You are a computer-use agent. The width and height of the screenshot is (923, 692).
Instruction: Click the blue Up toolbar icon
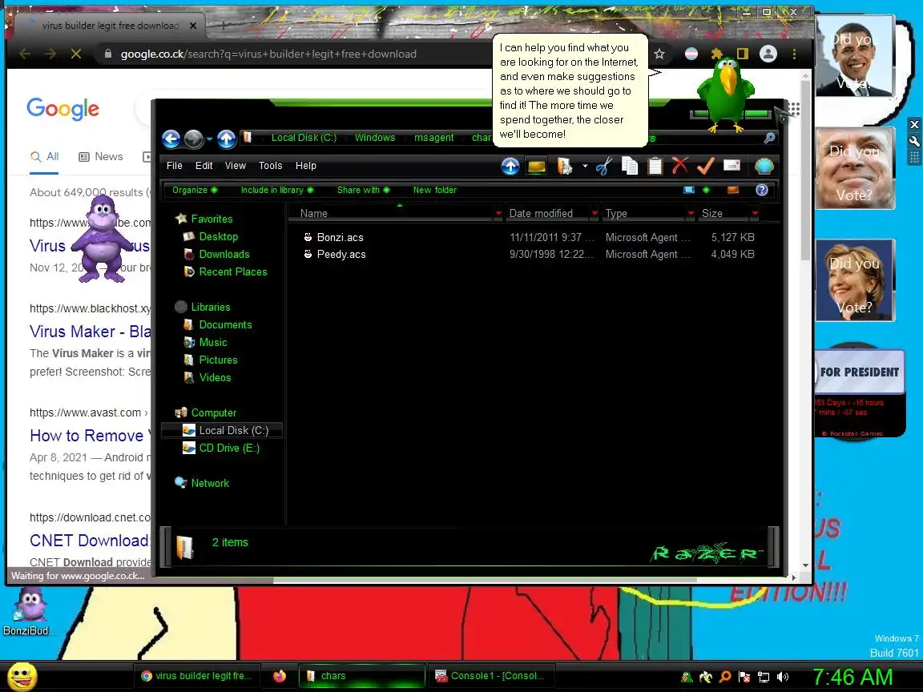[510, 167]
